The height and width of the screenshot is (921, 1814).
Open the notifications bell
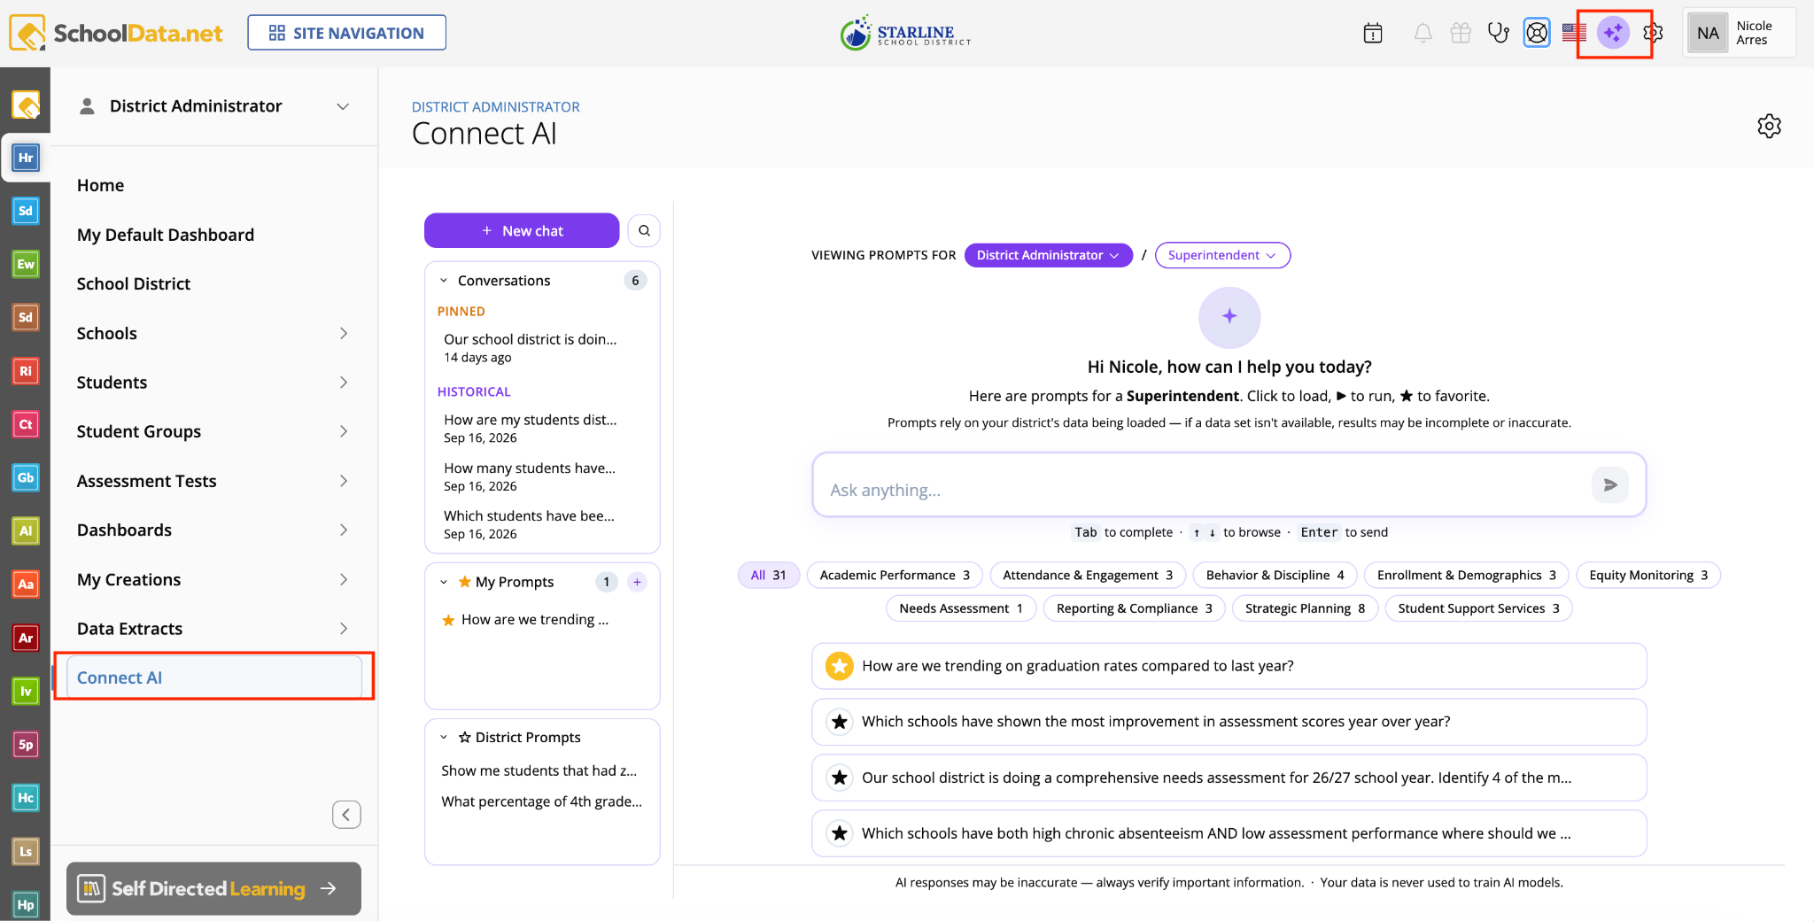(1423, 34)
